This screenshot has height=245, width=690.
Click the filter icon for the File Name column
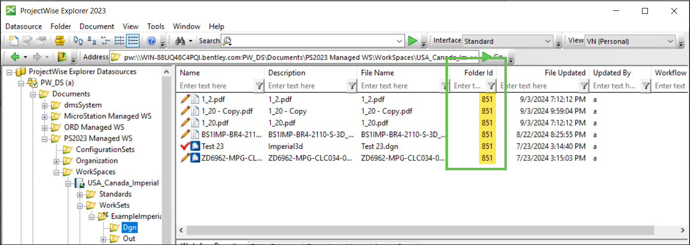444,86
